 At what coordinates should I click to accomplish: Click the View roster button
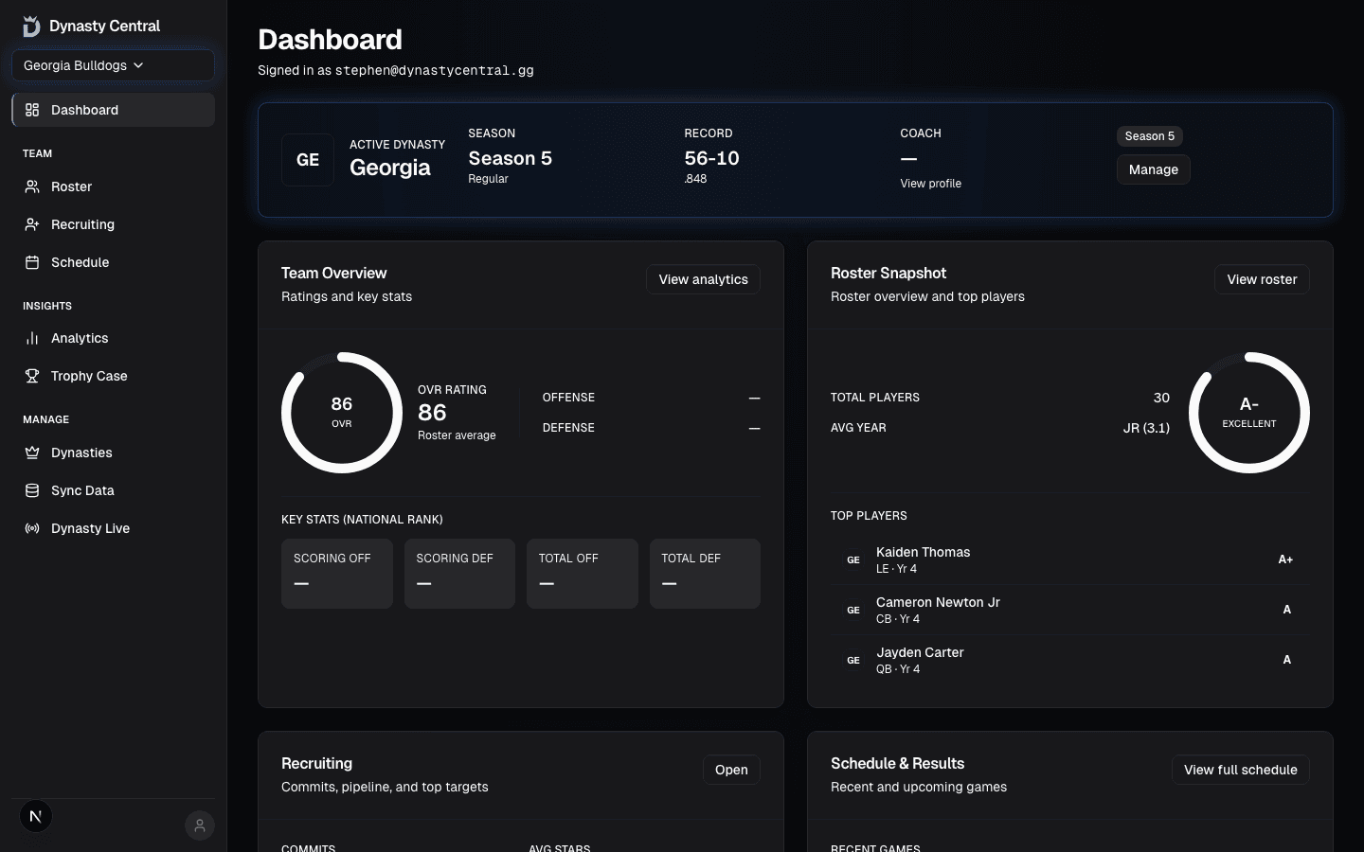[x=1262, y=279]
